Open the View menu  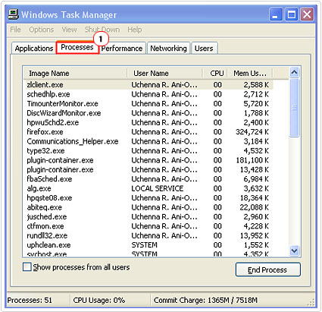(69, 30)
